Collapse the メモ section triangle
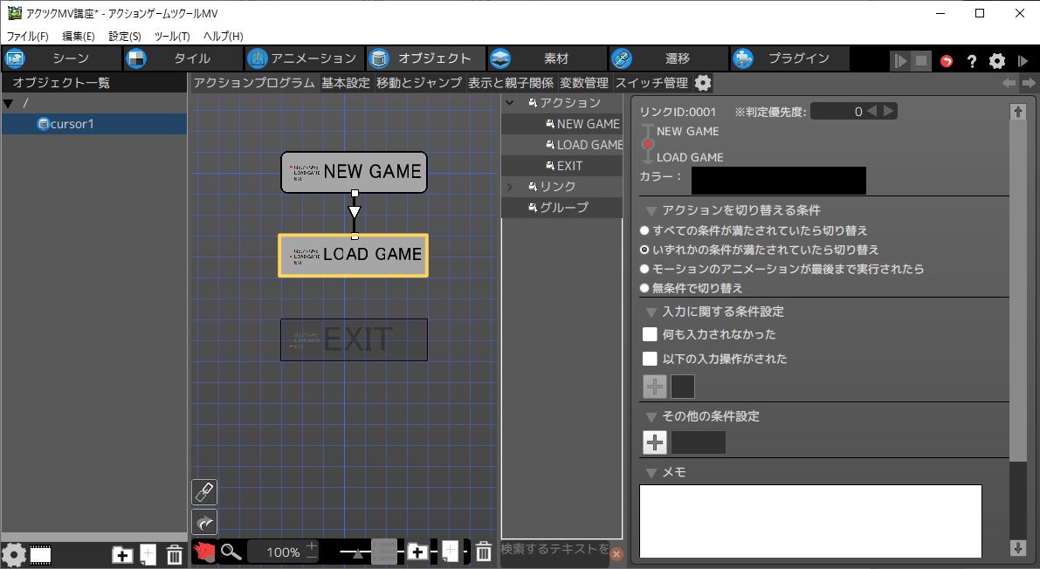The image size is (1040, 569). 651,473
